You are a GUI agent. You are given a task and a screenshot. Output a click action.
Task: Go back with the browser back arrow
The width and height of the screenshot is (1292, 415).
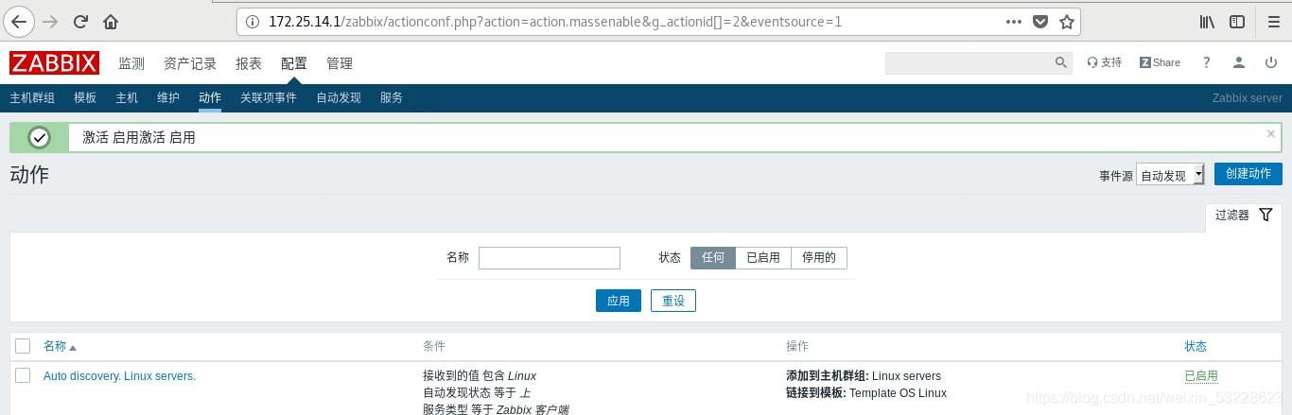(20, 21)
